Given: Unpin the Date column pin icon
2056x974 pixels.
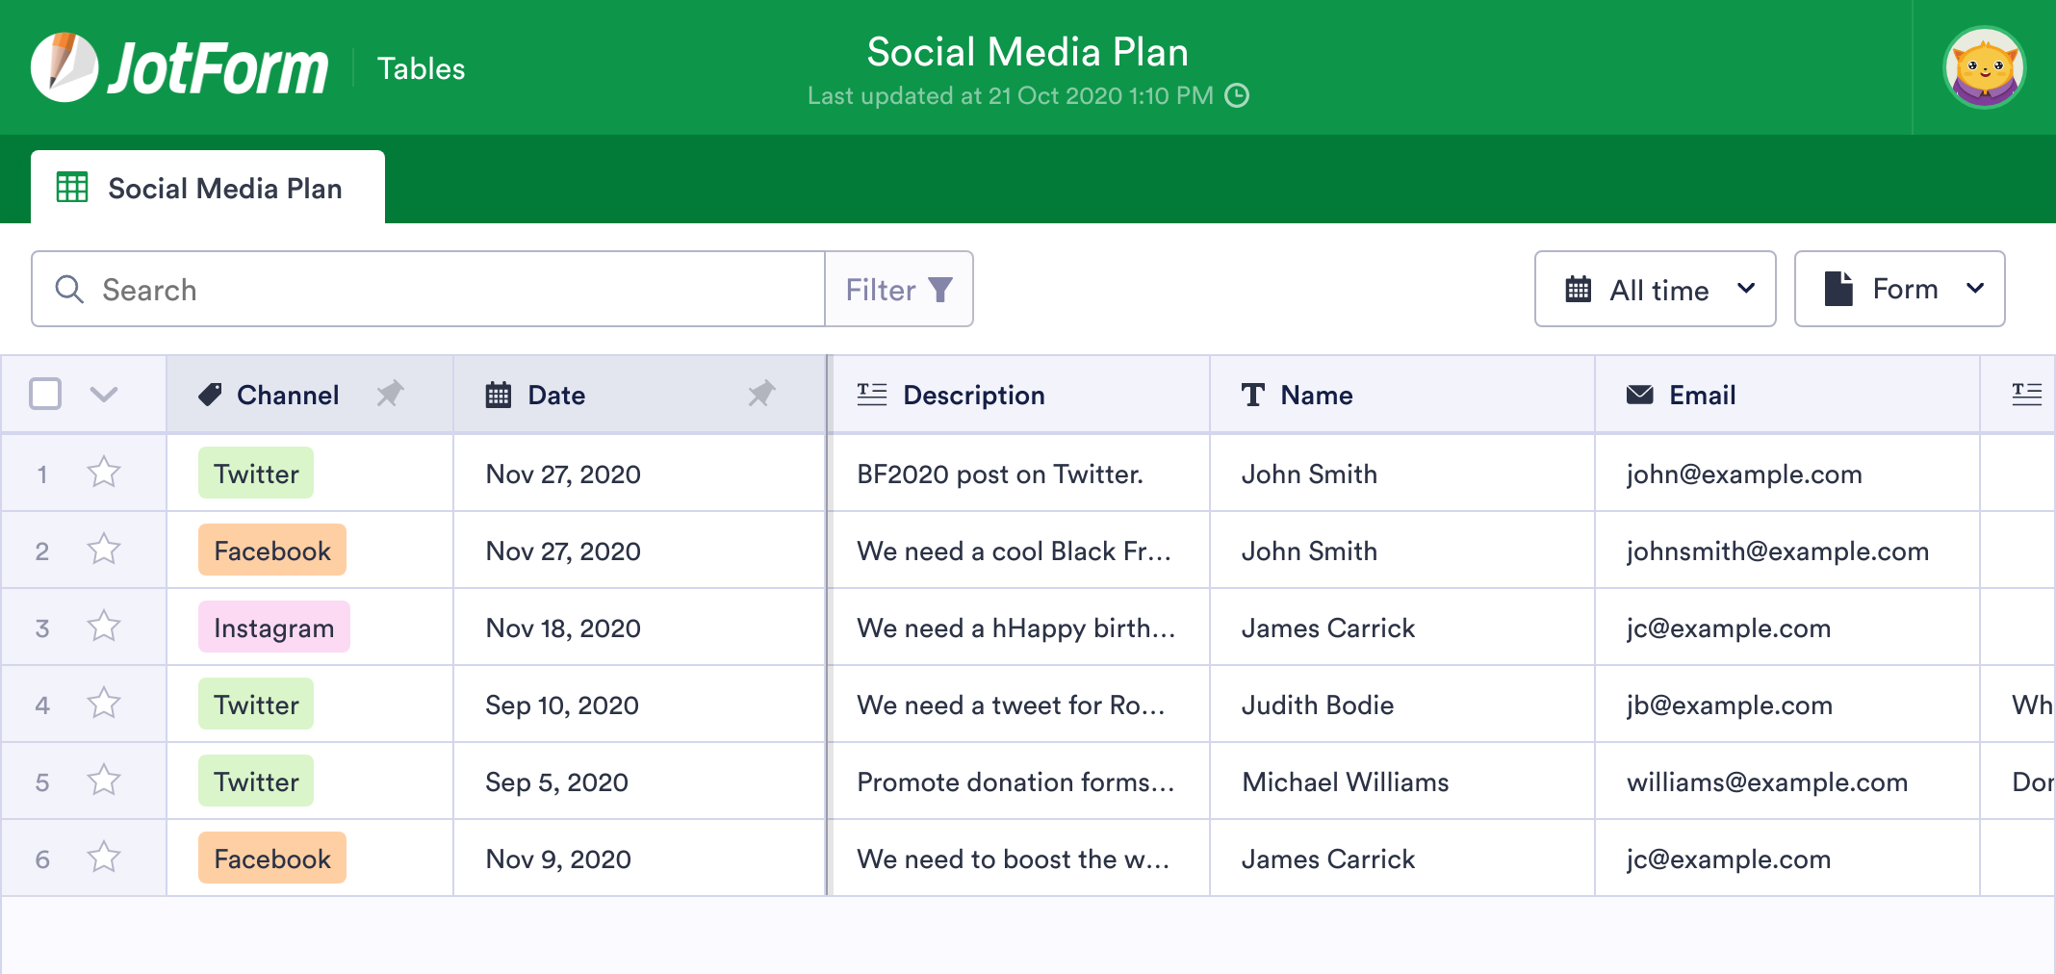Looking at the screenshot, I should 762,395.
